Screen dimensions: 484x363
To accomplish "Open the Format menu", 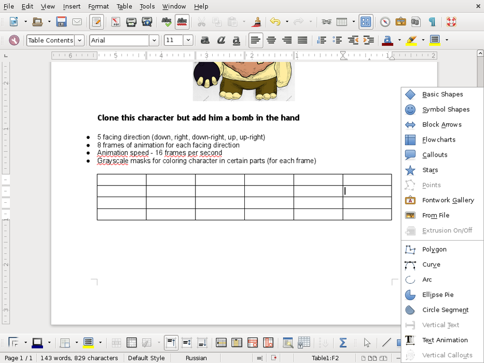I will (99, 6).
